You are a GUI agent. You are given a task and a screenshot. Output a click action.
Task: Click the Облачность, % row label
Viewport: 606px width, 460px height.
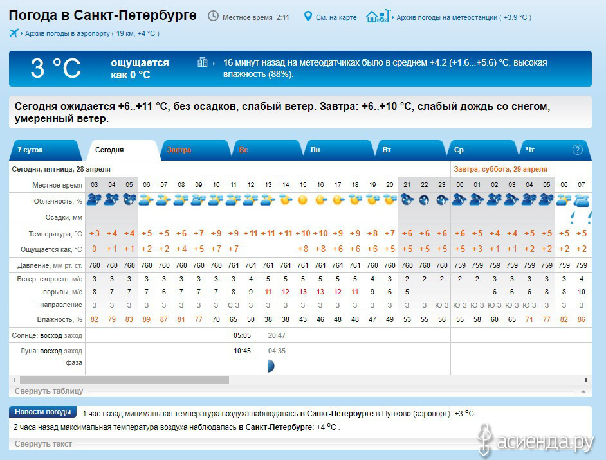click(58, 201)
